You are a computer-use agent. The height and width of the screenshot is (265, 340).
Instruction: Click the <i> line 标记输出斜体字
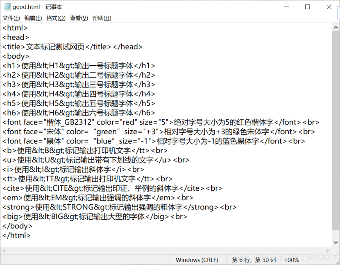[73, 169]
